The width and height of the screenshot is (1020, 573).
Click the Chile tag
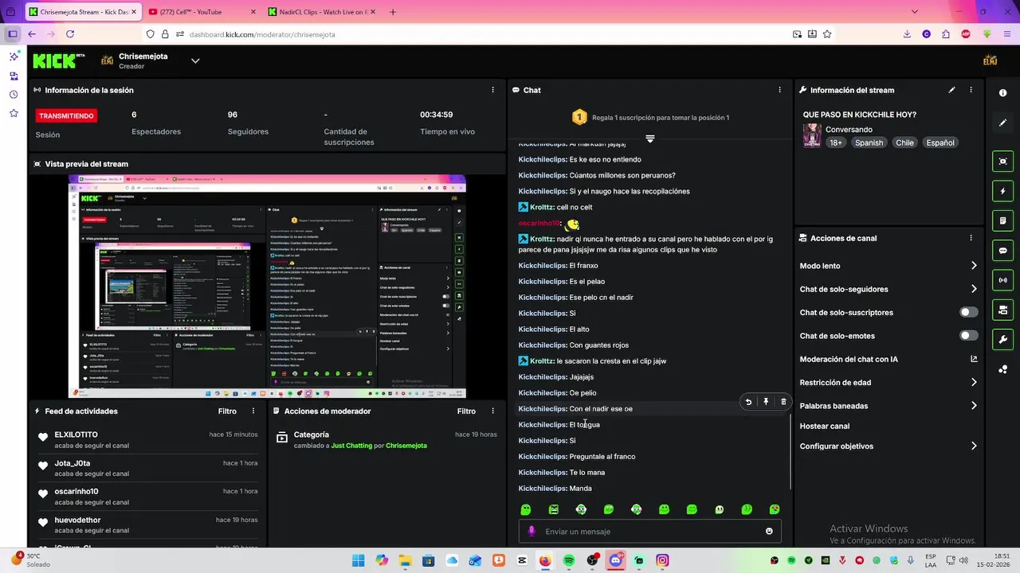904,142
